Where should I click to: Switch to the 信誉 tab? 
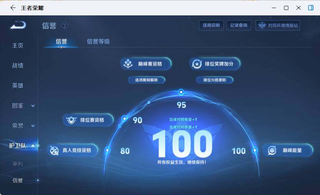point(61,42)
